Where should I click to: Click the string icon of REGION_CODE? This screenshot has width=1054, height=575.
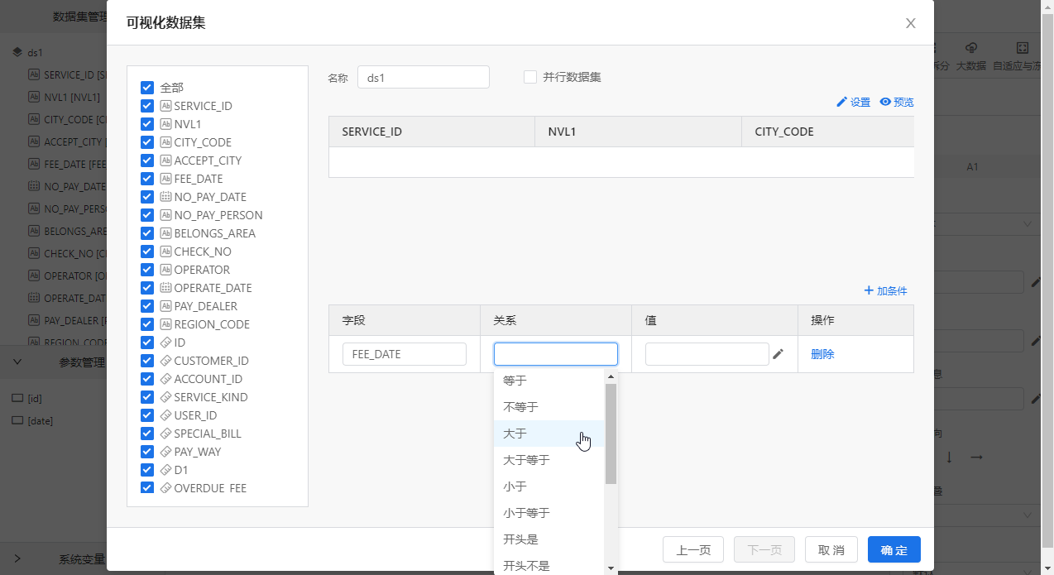(x=165, y=324)
